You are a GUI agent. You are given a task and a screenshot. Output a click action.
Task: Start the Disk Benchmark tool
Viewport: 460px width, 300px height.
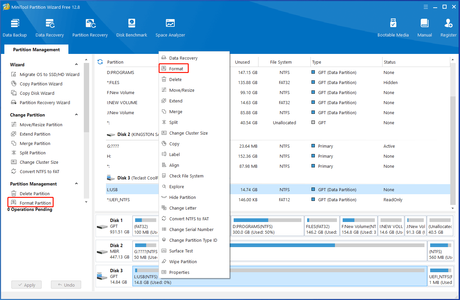pyautogui.click(x=132, y=28)
